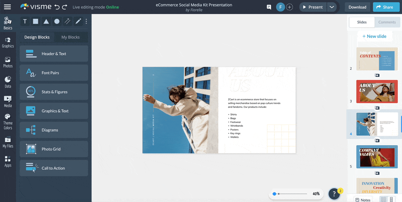
Task: Open the toolbar overflow via the three dots
Action: click(86, 21)
